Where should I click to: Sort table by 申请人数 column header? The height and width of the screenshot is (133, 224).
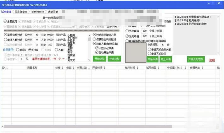pos(83,68)
